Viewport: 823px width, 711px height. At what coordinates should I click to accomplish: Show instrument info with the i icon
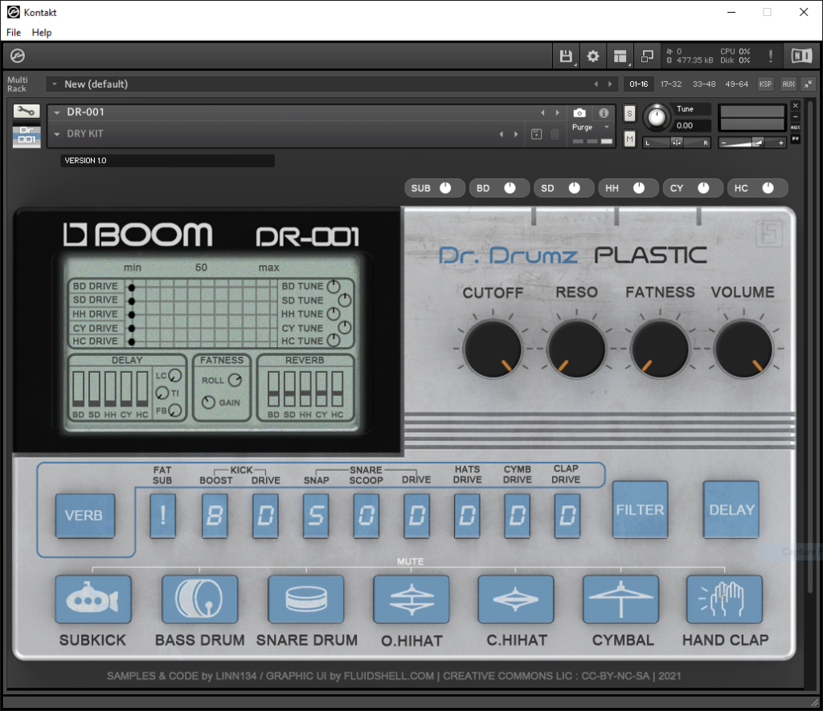tap(604, 112)
